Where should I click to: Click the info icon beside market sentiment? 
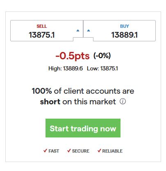coord(123,101)
